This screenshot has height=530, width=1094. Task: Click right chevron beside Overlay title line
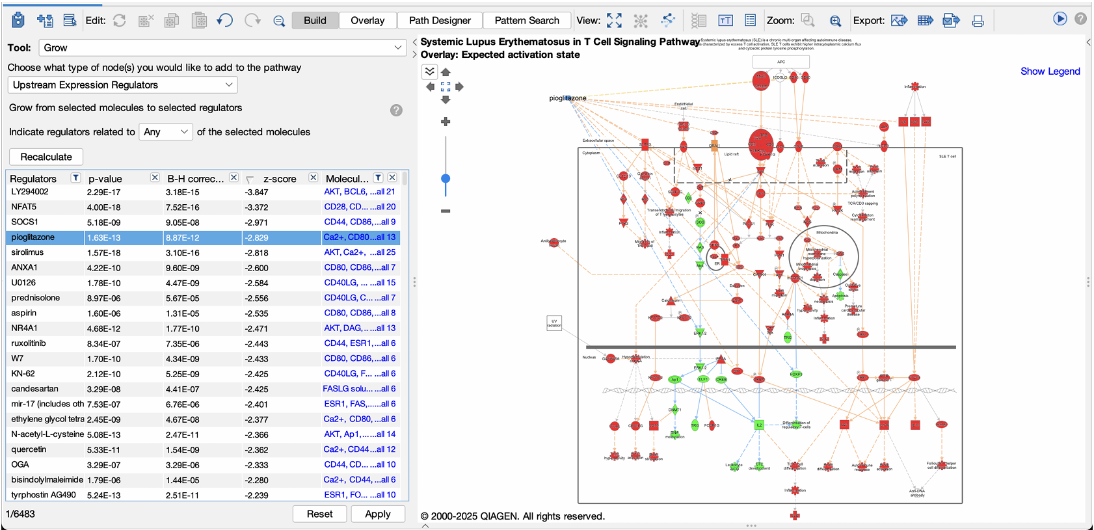415,55
